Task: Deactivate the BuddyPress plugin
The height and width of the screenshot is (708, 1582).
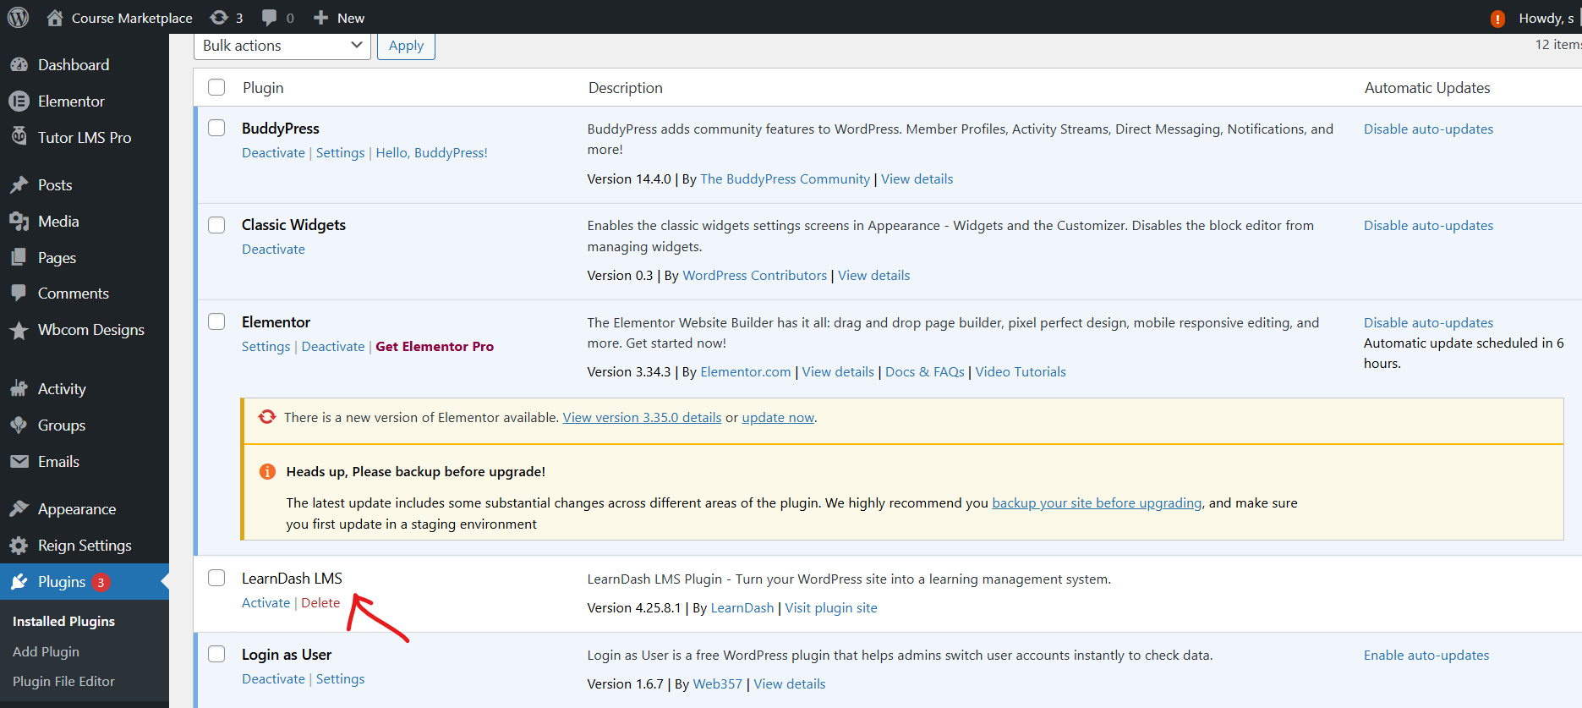Action: tap(273, 153)
